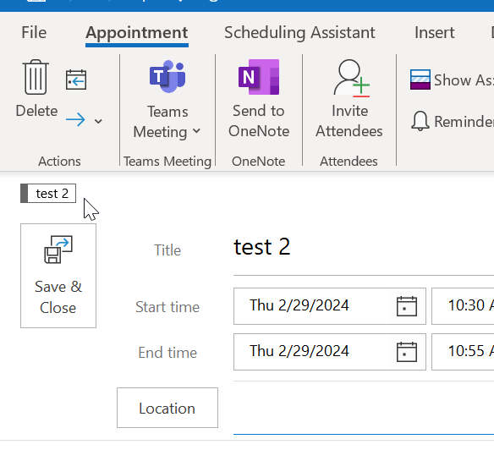Open the Insert ribbon tab
The image size is (494, 461).
pyautogui.click(x=435, y=32)
